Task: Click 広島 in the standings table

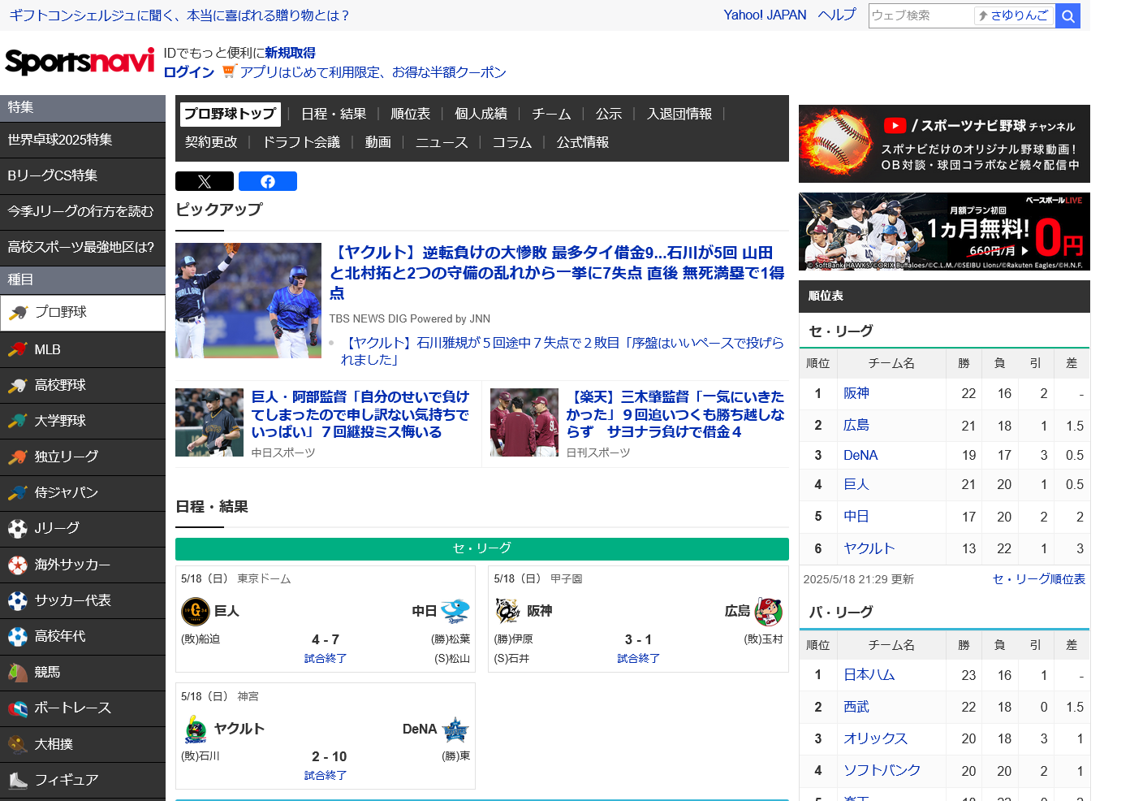Action: pos(856,425)
